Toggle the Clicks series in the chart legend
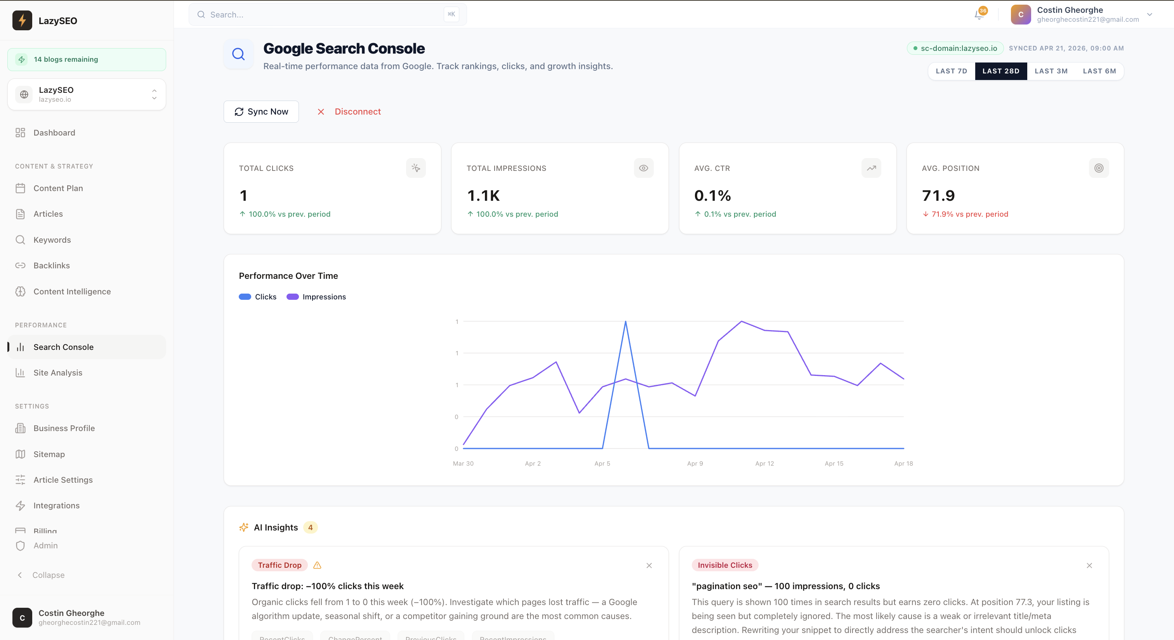 point(257,297)
